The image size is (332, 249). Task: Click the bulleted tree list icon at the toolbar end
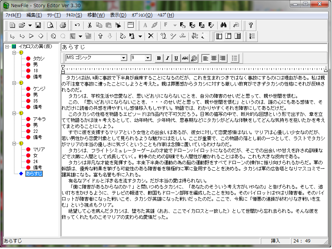pyautogui.click(x=252, y=36)
